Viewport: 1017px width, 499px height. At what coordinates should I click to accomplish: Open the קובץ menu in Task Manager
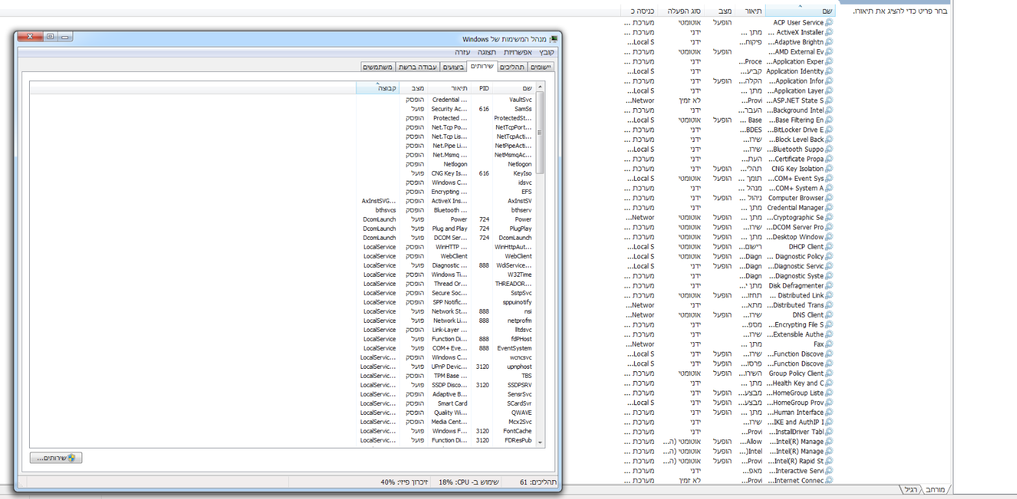tap(547, 52)
